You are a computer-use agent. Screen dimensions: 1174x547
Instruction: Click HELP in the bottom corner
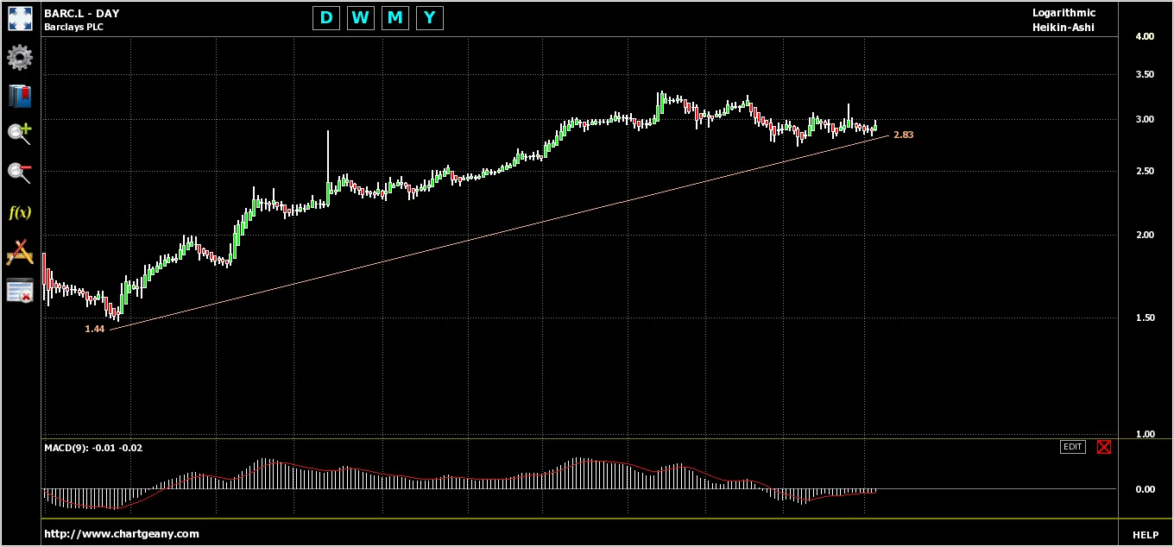coord(1146,534)
